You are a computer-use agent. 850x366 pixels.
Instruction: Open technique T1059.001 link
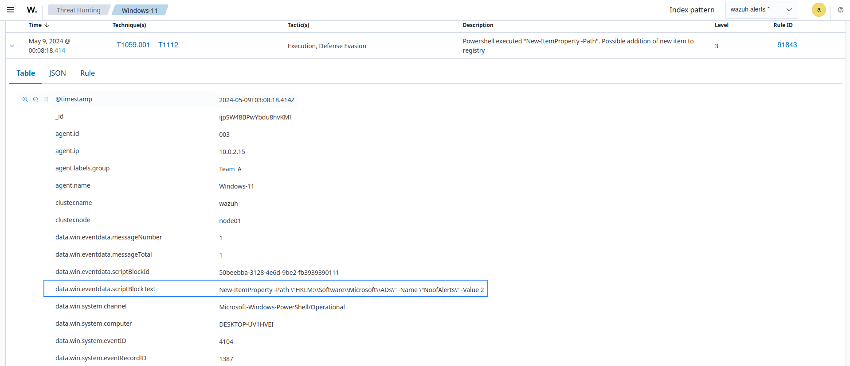133,45
